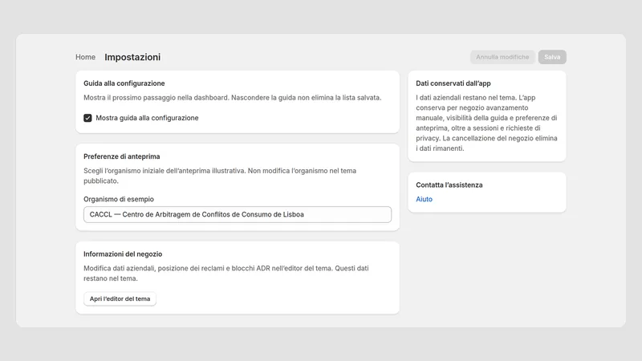
Task: Click the paragraph about data kept by the app
Action: click(x=487, y=123)
